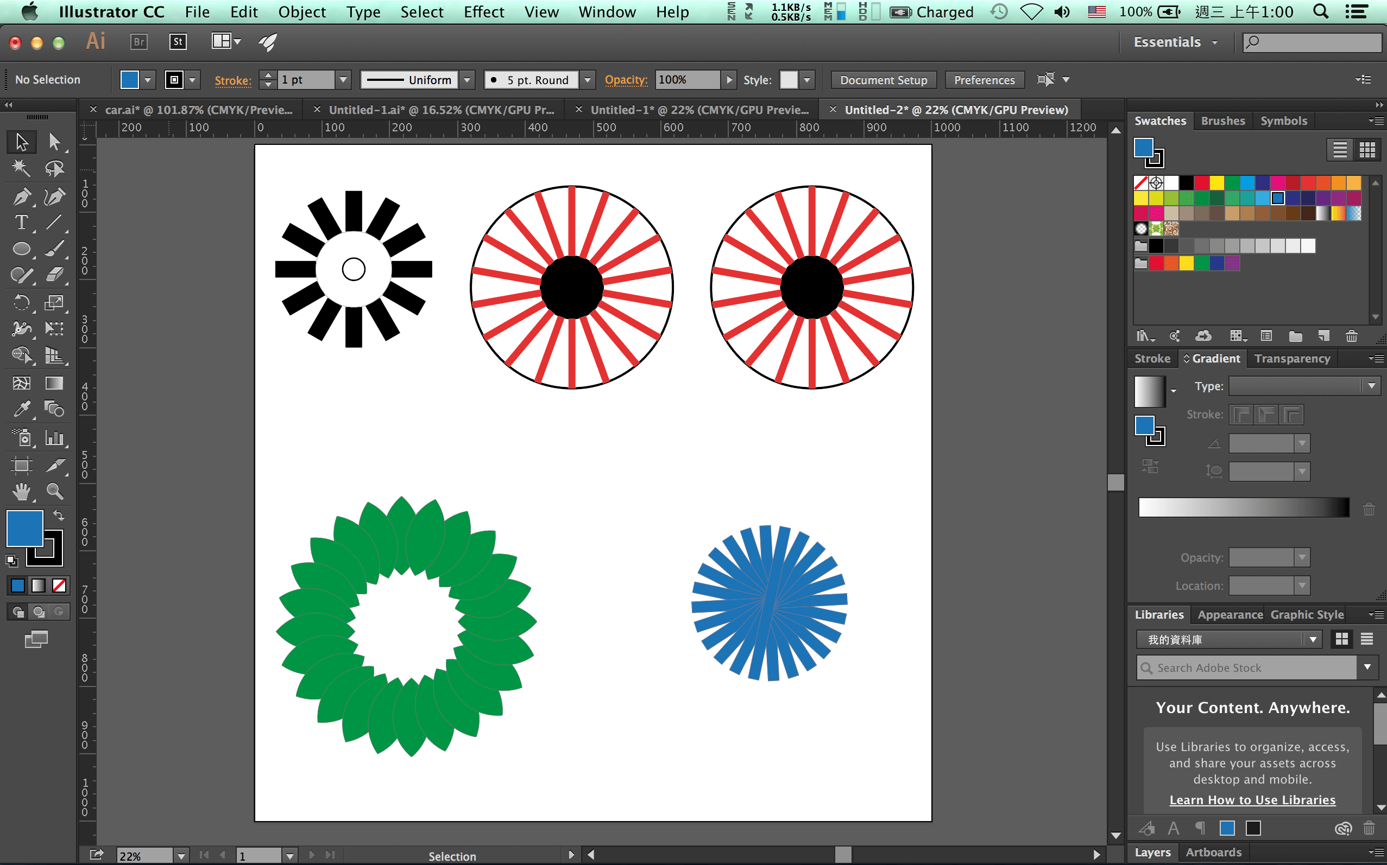Open the zoom level dropdown

tap(181, 856)
